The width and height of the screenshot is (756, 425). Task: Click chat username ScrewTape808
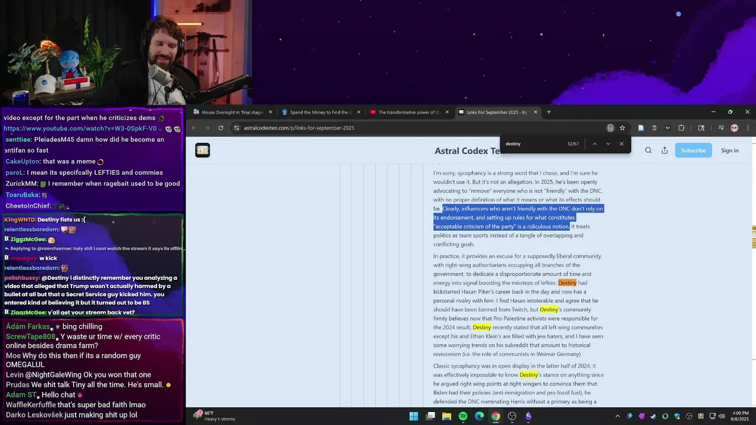[30, 336]
